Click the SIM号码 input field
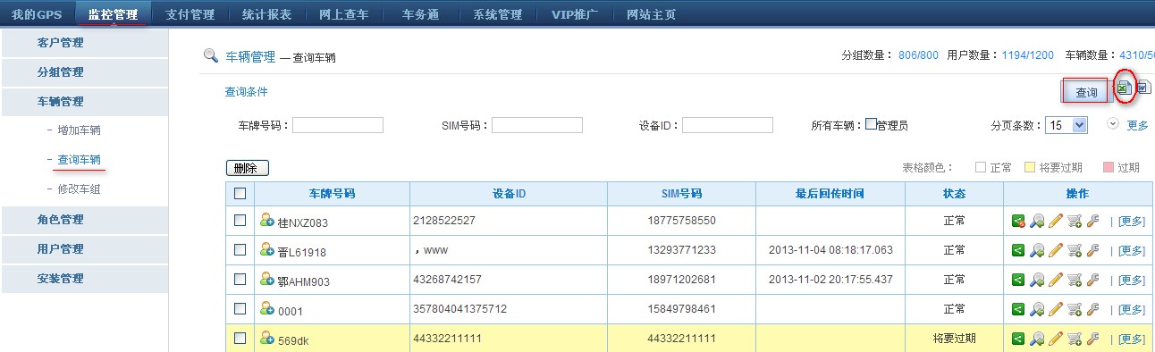The width and height of the screenshot is (1155, 352). (537, 125)
